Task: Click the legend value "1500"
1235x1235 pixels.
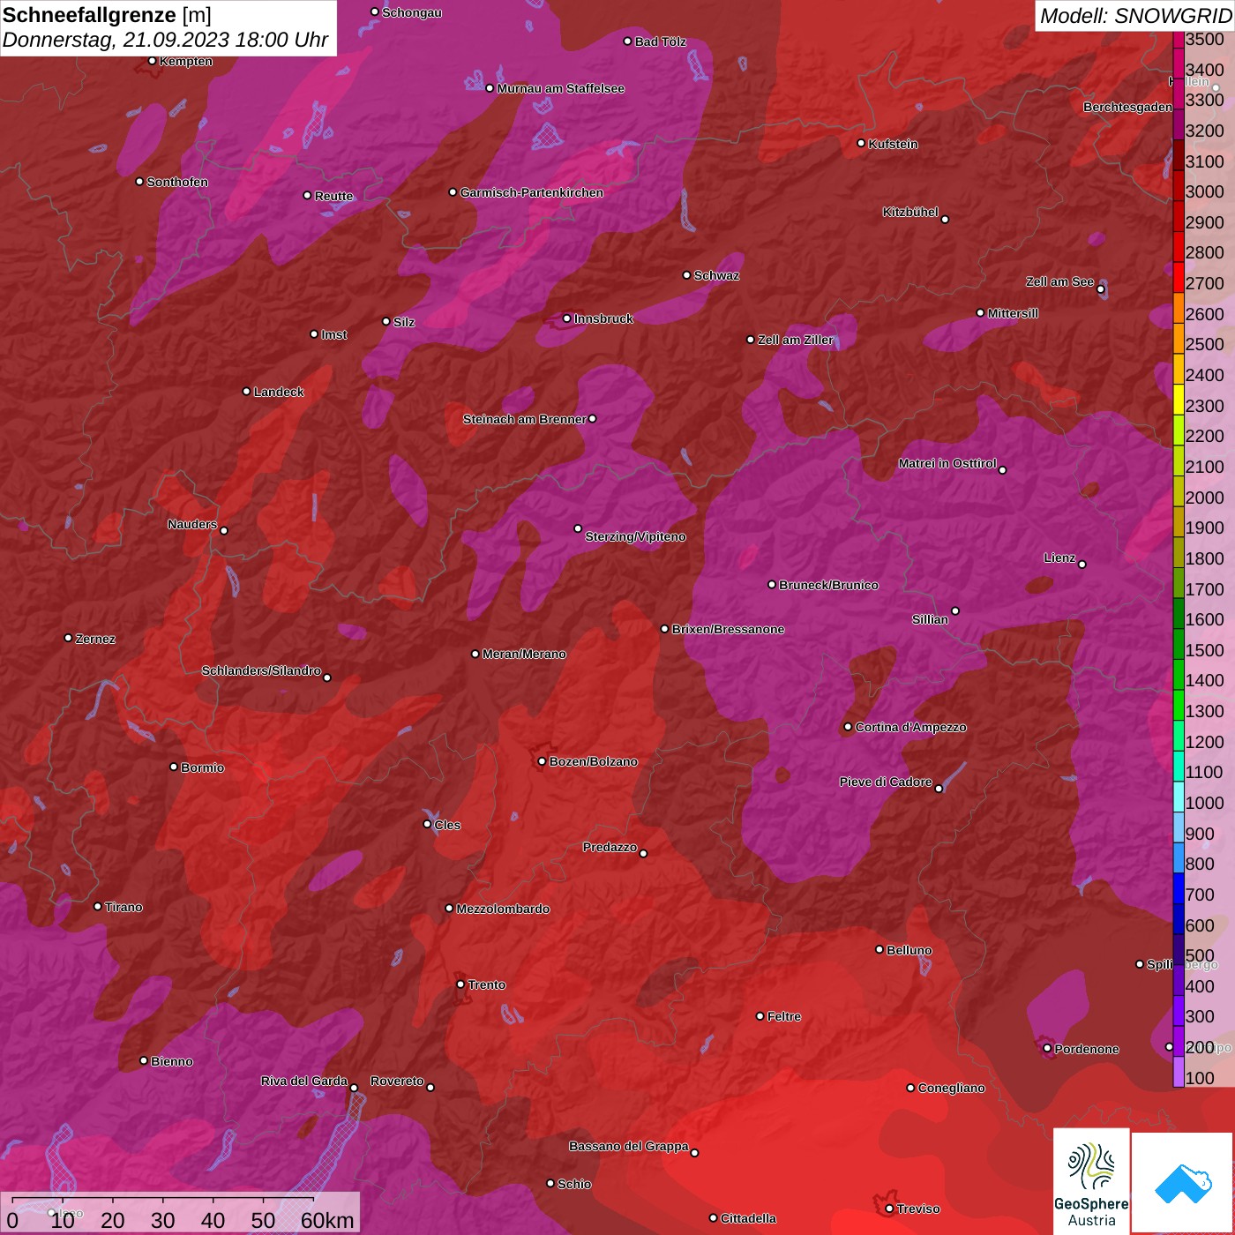Action: pos(1205,651)
